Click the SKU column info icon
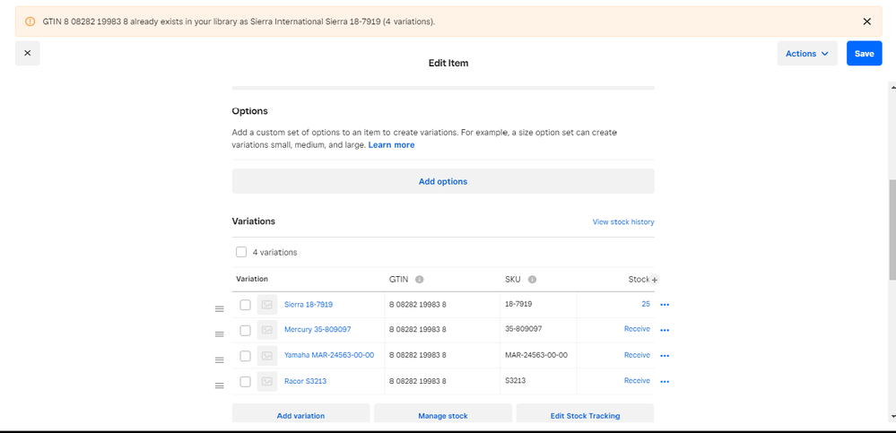This screenshot has height=433, width=896. 532,280
